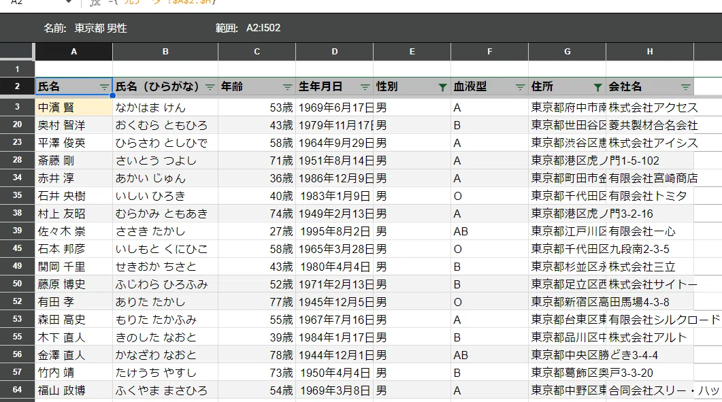
Task: Select blood type cell for 金澤 直人
Action: (x=489, y=355)
